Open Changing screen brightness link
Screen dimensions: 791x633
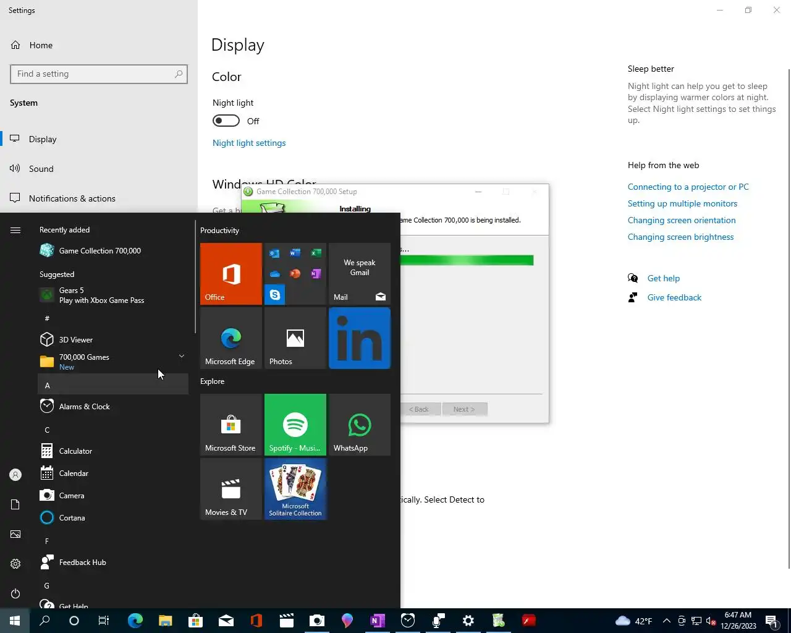tap(680, 237)
